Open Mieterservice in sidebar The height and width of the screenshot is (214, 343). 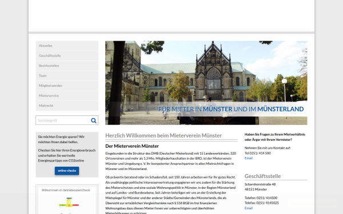point(67,96)
